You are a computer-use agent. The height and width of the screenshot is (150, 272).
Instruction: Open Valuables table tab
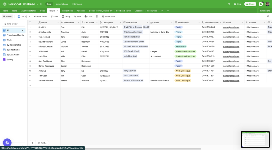click(81, 11)
